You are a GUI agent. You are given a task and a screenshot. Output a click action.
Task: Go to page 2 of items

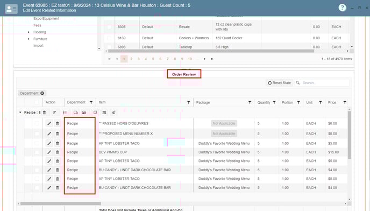click(131, 59)
